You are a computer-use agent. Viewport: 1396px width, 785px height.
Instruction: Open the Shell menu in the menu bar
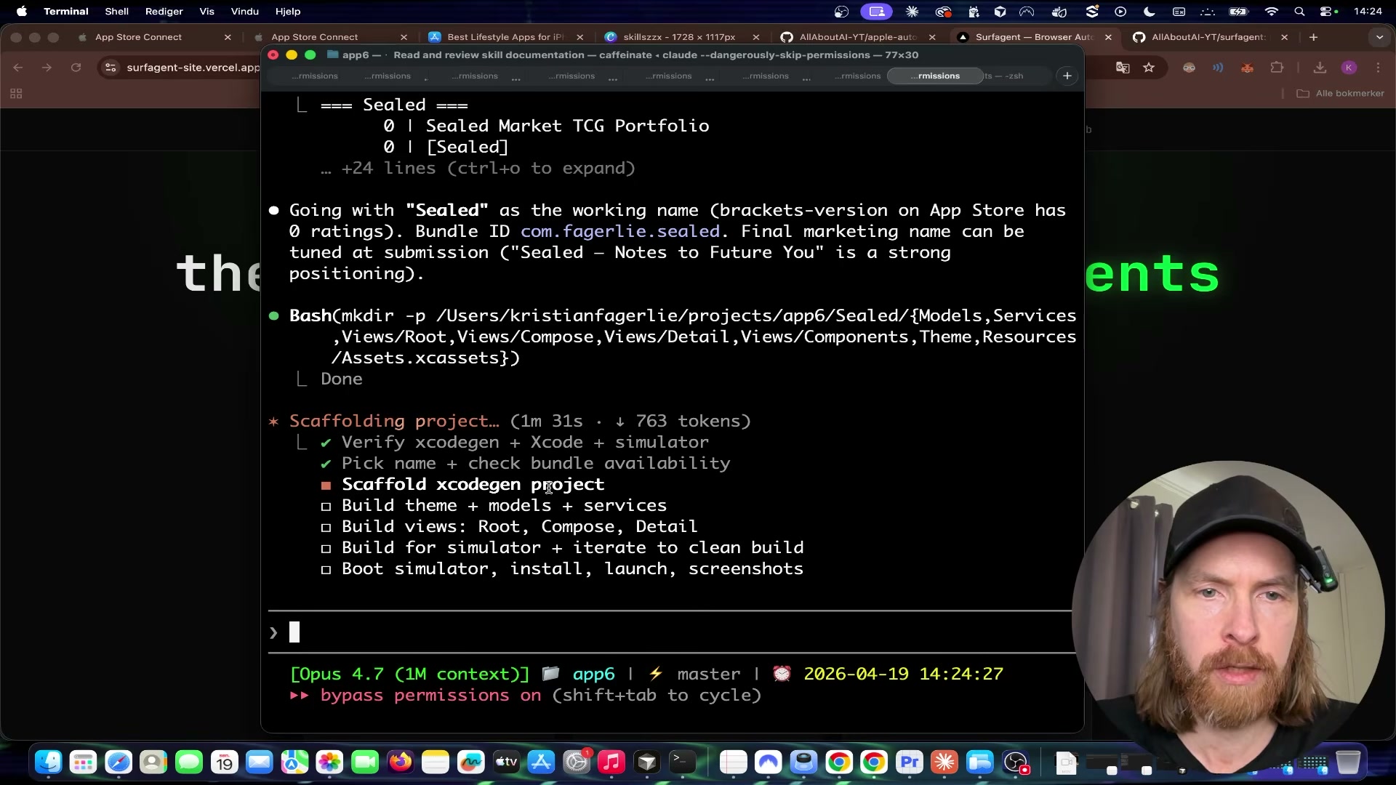click(x=116, y=12)
